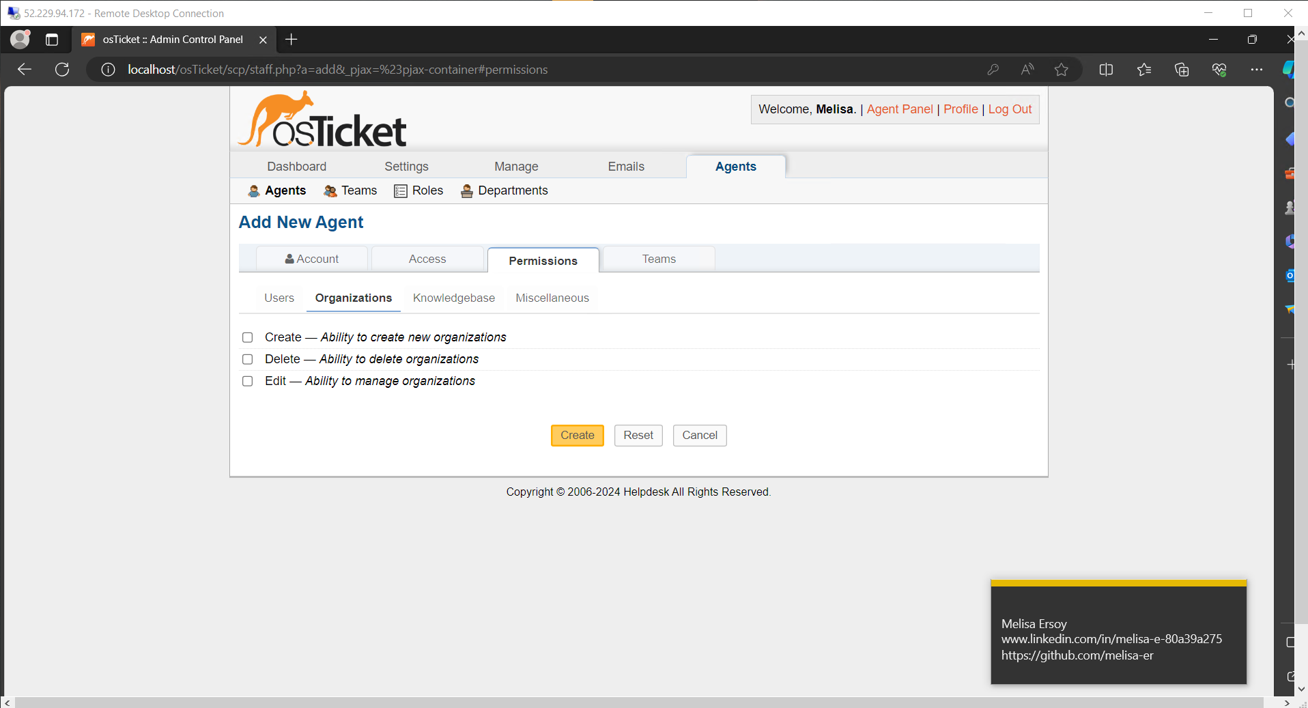The height and width of the screenshot is (708, 1308).
Task: Open the Agents sub-navigation icon
Action: tap(254, 191)
